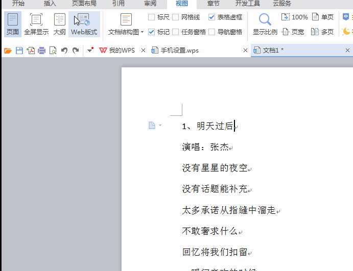
Task: Open the Start ribbon tab
Action: coord(18,4)
